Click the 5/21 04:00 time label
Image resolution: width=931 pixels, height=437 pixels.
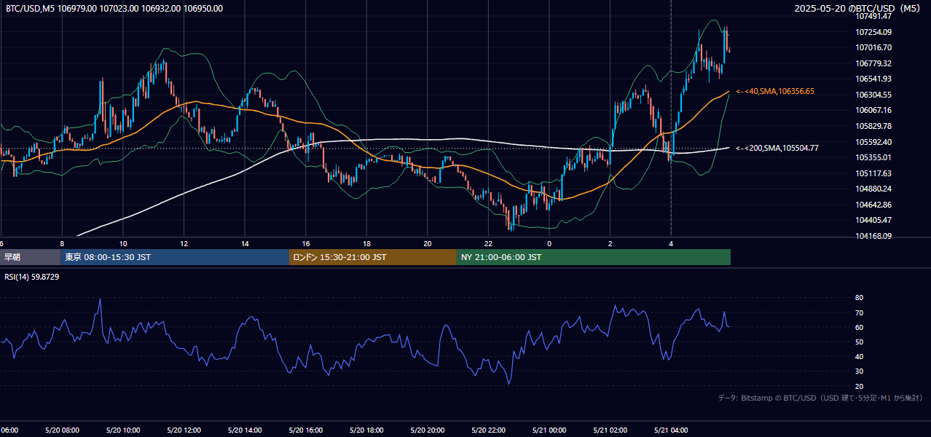671,430
